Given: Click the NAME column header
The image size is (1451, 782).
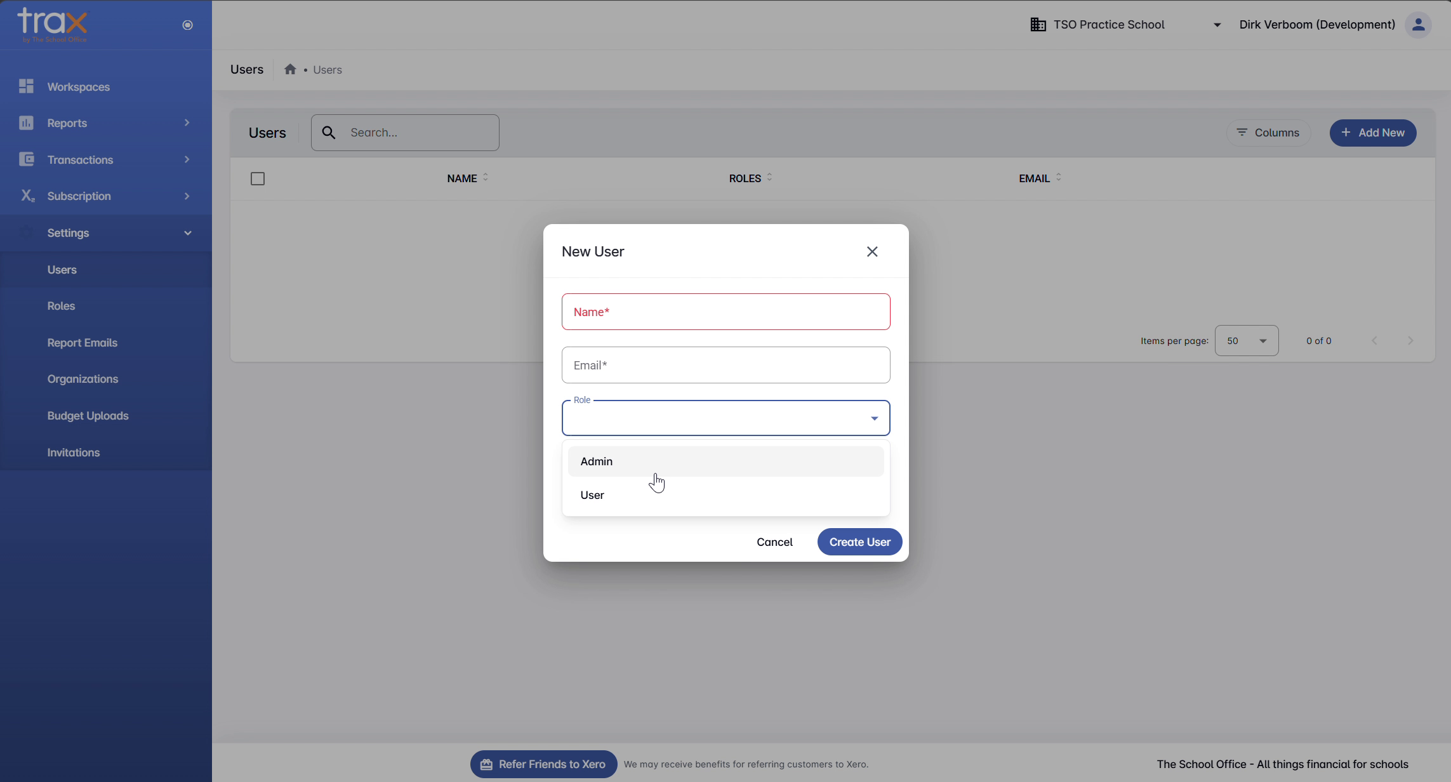Looking at the screenshot, I should (x=462, y=178).
